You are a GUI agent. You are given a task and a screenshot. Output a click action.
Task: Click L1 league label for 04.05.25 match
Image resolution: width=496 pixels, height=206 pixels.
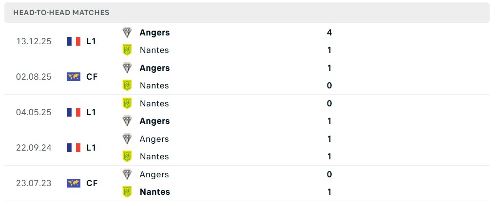click(x=91, y=112)
